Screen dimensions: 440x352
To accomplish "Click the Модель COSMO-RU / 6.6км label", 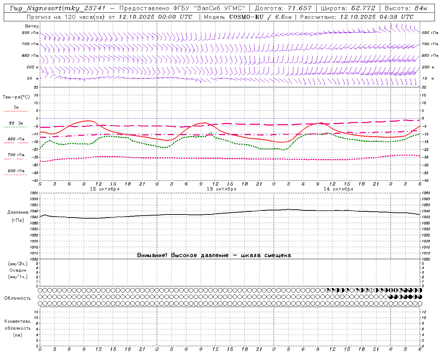I will pyautogui.click(x=248, y=17).
